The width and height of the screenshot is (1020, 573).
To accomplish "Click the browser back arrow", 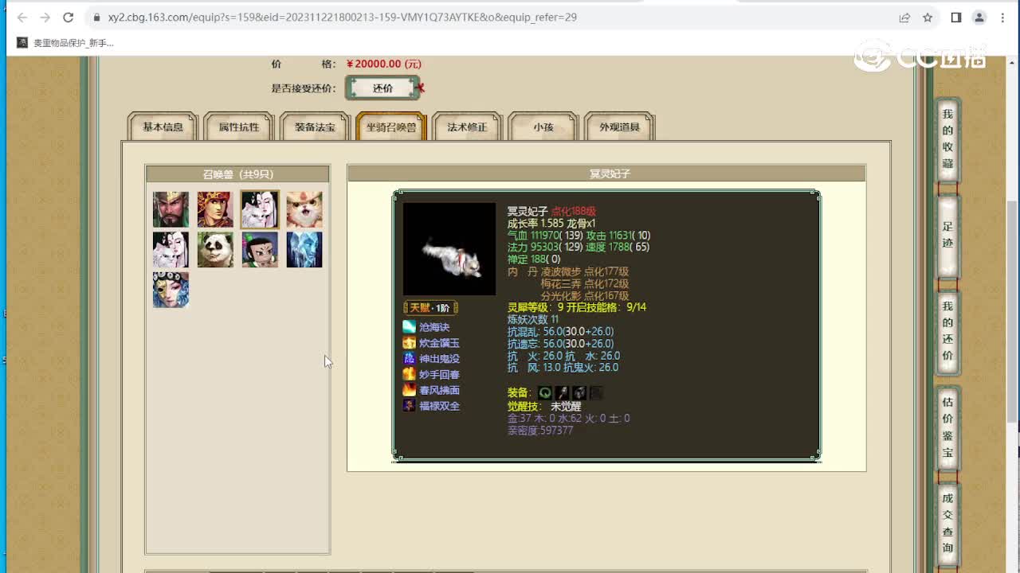I will pyautogui.click(x=22, y=18).
